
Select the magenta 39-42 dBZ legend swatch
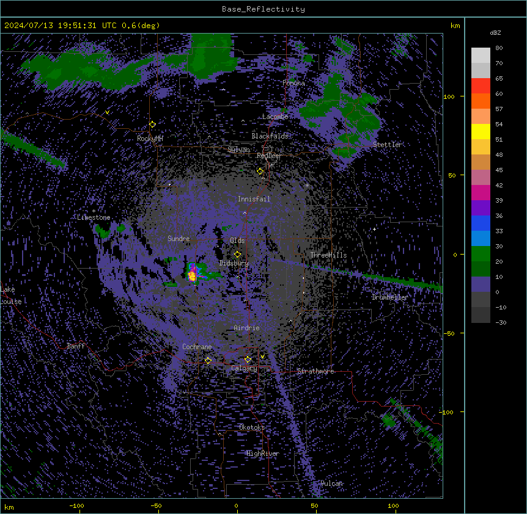[x=481, y=192]
